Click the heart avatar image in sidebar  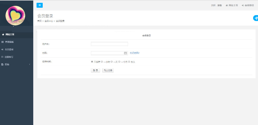(15, 15)
